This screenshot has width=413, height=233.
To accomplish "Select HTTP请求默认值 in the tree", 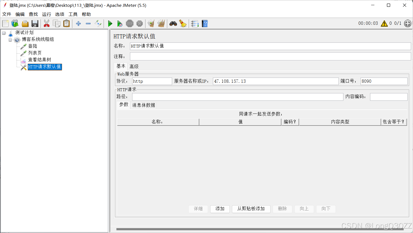I will pyautogui.click(x=45, y=67).
